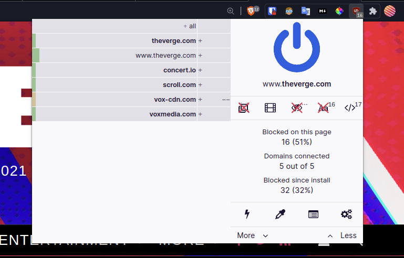Collapse popup with Less button
Viewport: 404px width, 258px height.
coord(342,235)
